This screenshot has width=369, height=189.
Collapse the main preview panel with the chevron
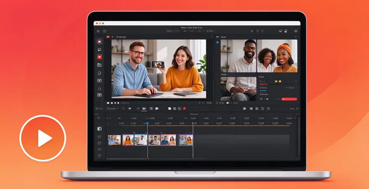(212, 37)
